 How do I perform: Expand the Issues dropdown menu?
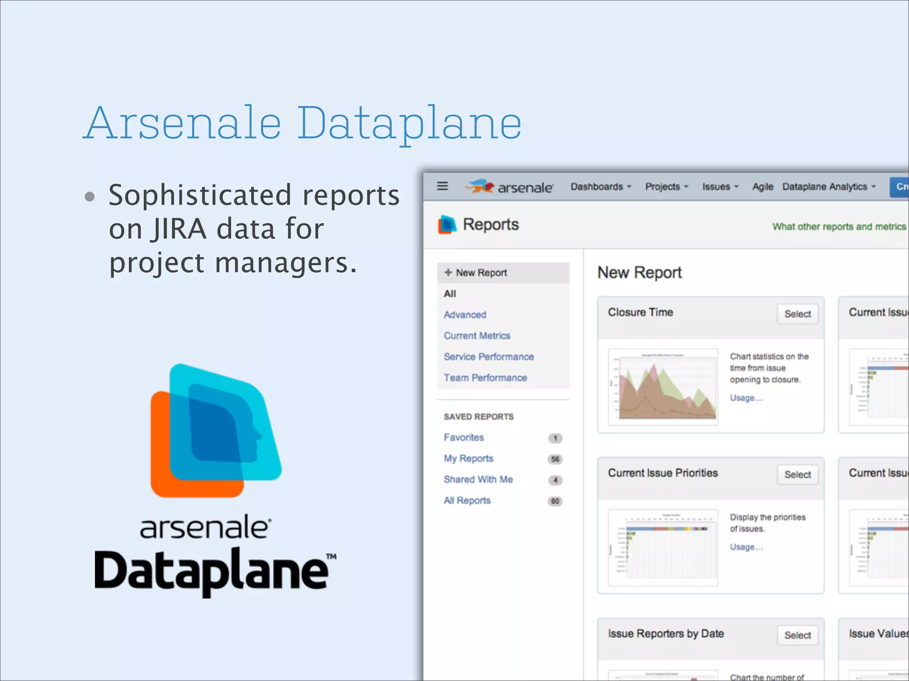pos(720,187)
